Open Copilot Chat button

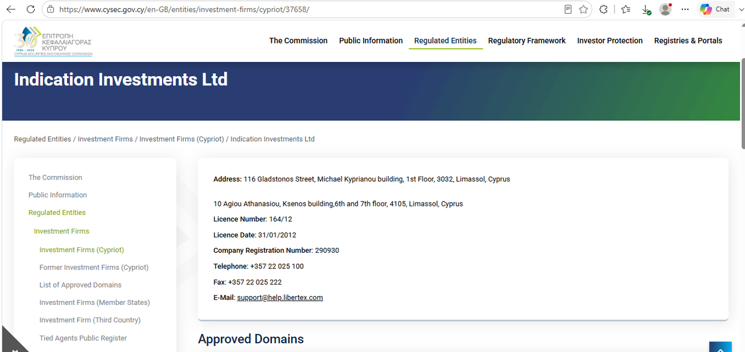point(715,9)
